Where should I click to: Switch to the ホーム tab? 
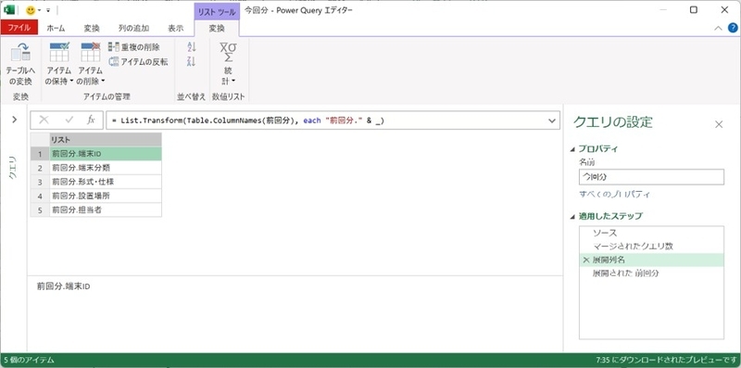56,28
